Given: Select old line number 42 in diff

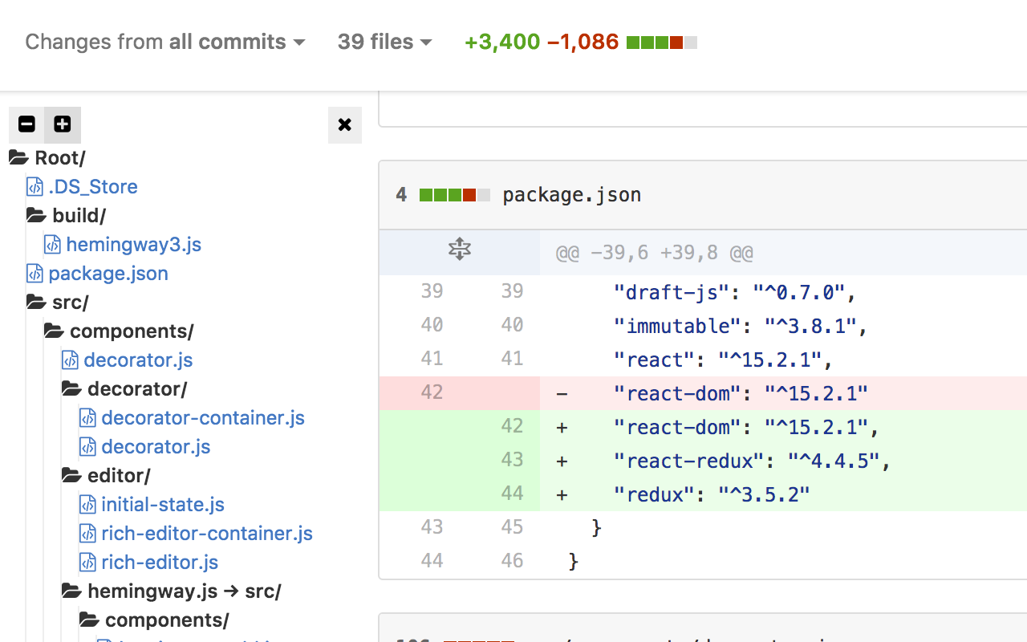Looking at the screenshot, I should point(432,392).
